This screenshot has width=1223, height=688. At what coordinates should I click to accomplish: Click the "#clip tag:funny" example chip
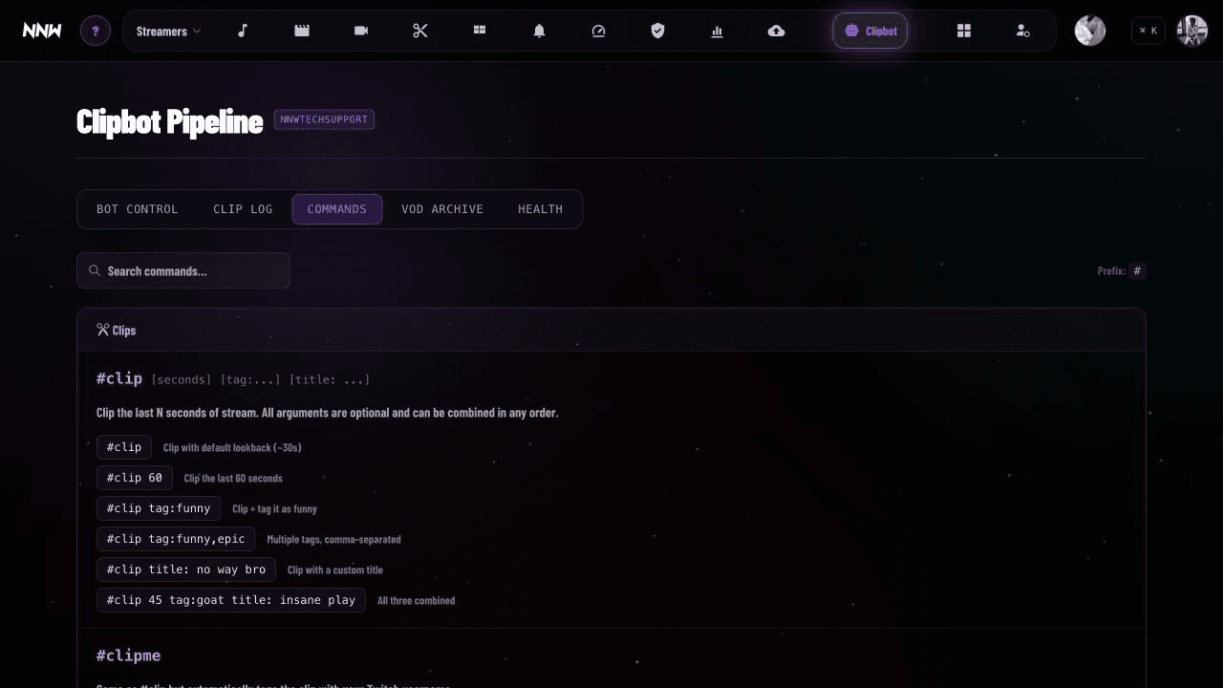(159, 508)
